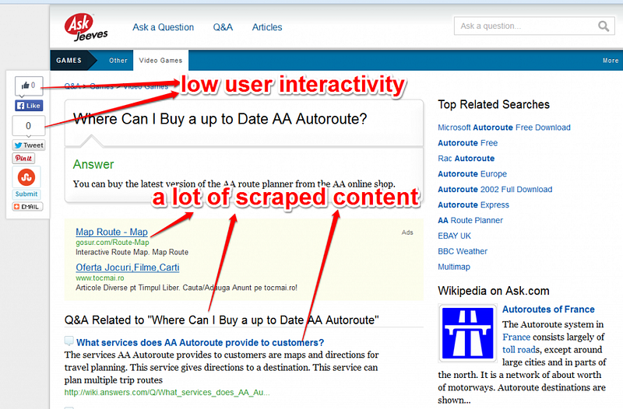
Task: Open AA Route Planner related search
Action: (x=470, y=220)
